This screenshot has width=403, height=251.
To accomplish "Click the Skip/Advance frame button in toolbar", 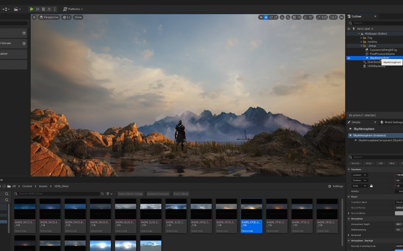I will pyautogui.click(x=37, y=9).
